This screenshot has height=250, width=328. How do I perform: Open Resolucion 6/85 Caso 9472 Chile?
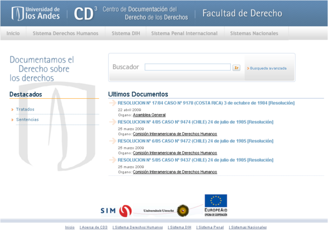196,141
